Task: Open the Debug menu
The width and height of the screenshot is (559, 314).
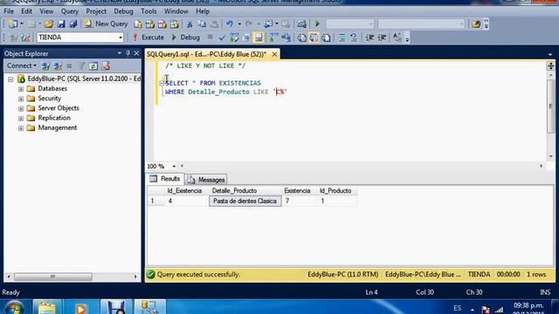Action: point(123,11)
